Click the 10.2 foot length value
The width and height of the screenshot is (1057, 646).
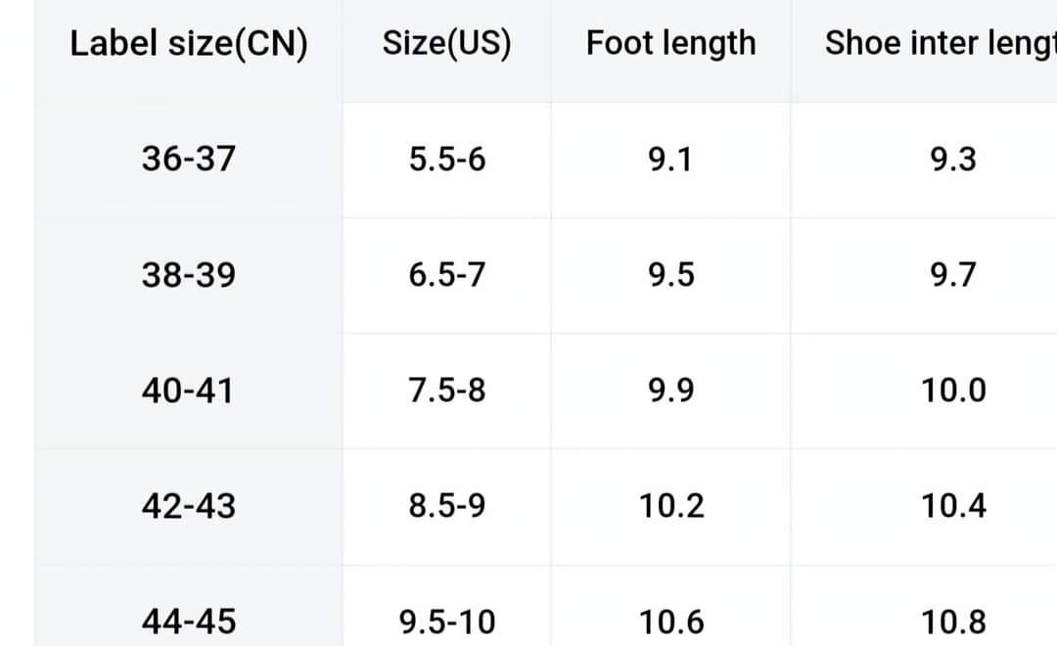click(670, 506)
